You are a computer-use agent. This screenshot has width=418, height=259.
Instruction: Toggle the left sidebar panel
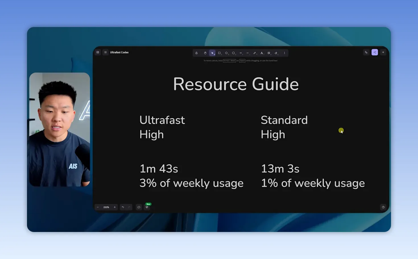(x=98, y=52)
